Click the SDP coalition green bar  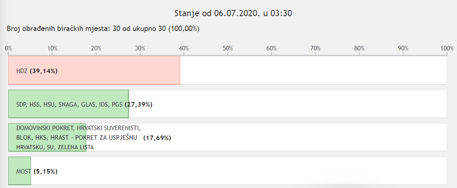pos(68,104)
